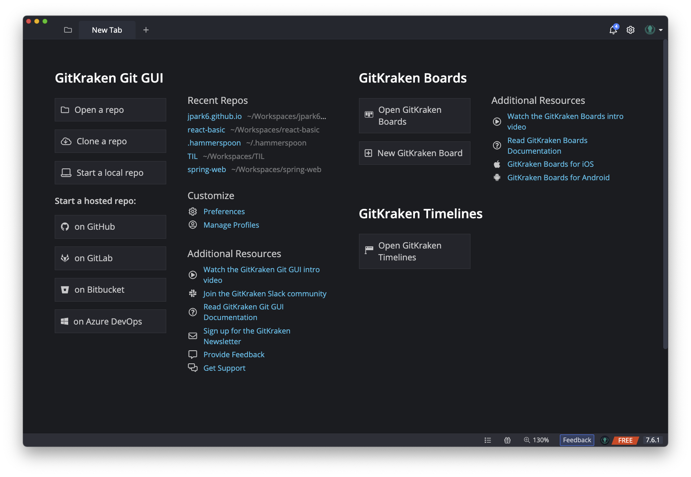The image size is (691, 477).
Task: Click the Manage Profiles person icon
Action: click(193, 225)
